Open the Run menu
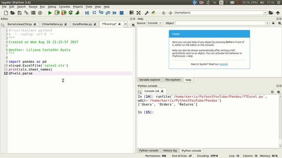 coord(42,7)
